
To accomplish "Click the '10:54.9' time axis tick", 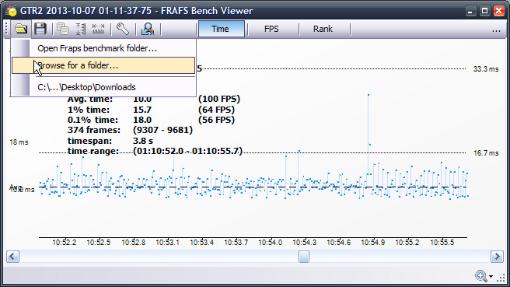I will coord(372,243).
